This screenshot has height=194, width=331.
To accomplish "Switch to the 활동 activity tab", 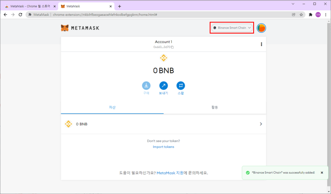I will [x=215, y=107].
